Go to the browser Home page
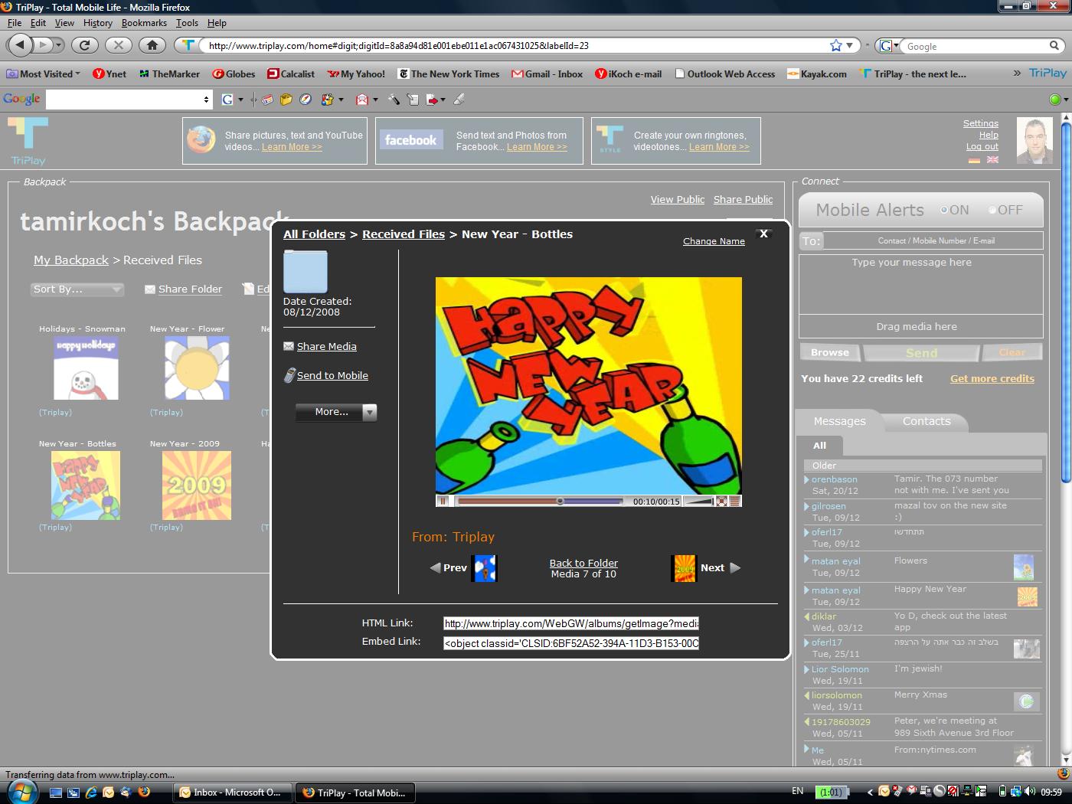 (152, 45)
